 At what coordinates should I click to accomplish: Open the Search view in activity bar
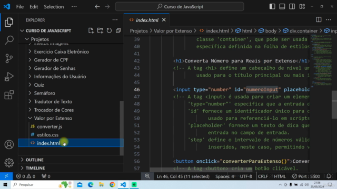coord(9,40)
